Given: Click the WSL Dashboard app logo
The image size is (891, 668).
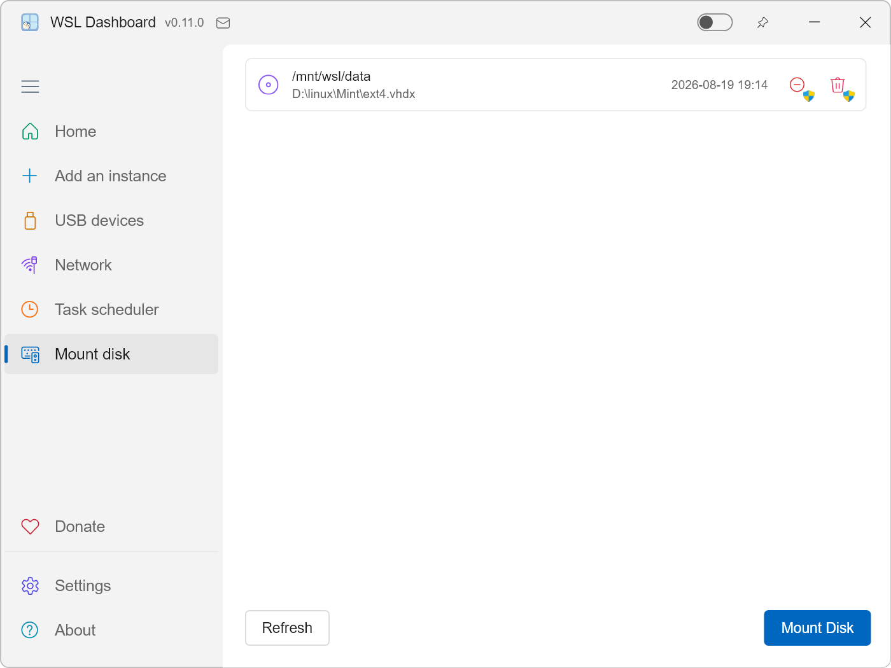Looking at the screenshot, I should click(30, 22).
